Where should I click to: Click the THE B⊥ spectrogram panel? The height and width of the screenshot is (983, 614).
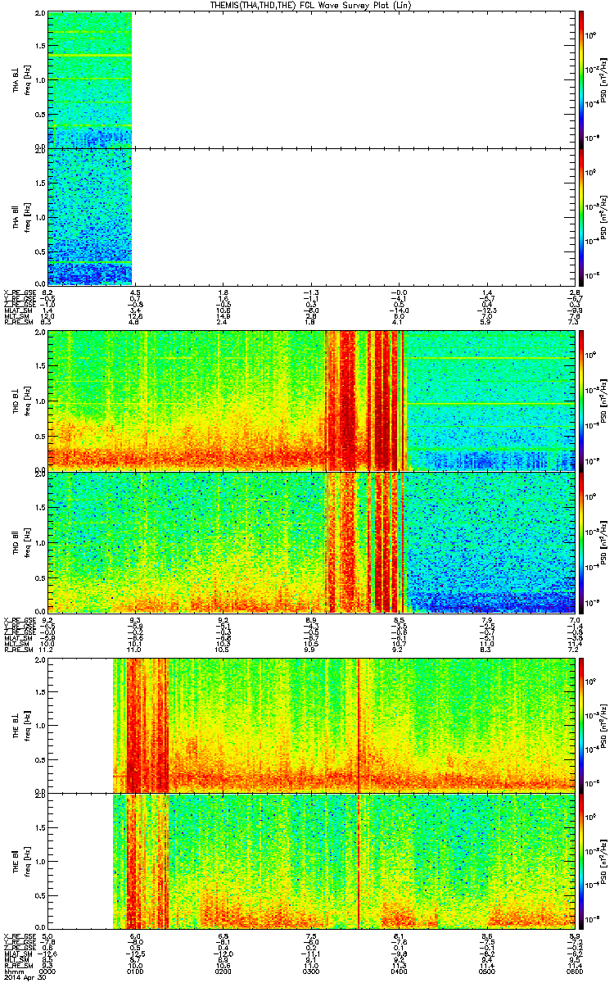pos(311,725)
